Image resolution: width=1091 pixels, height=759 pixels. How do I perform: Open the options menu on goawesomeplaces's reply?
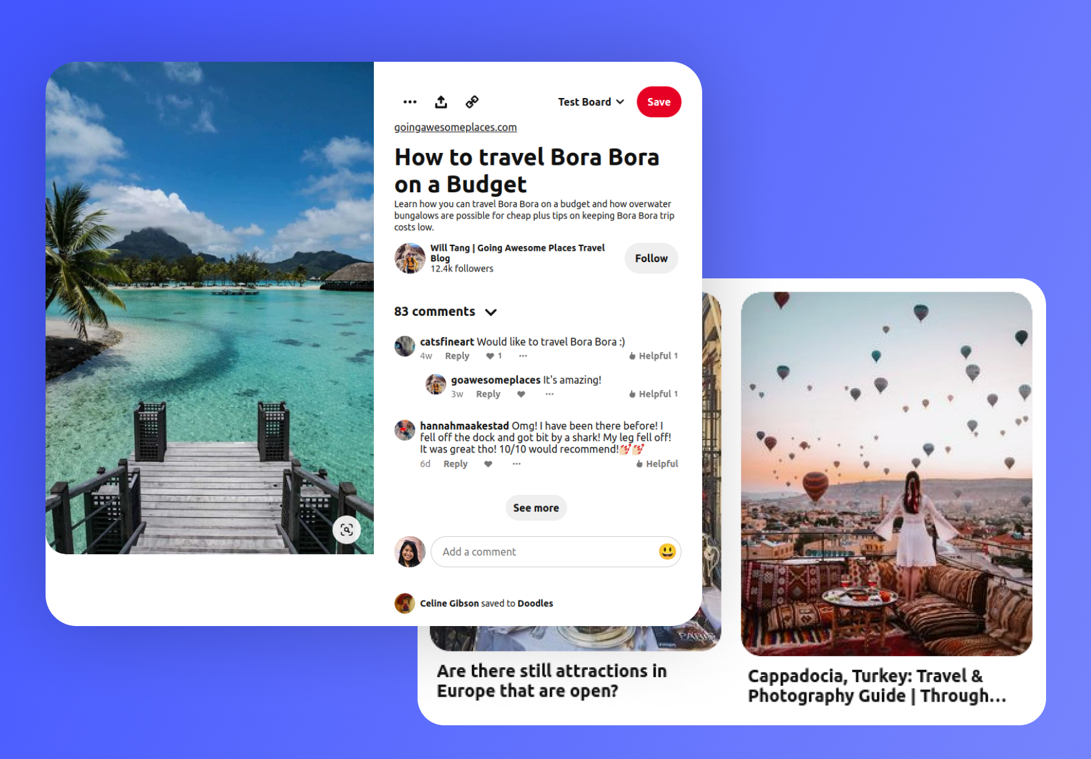click(550, 394)
